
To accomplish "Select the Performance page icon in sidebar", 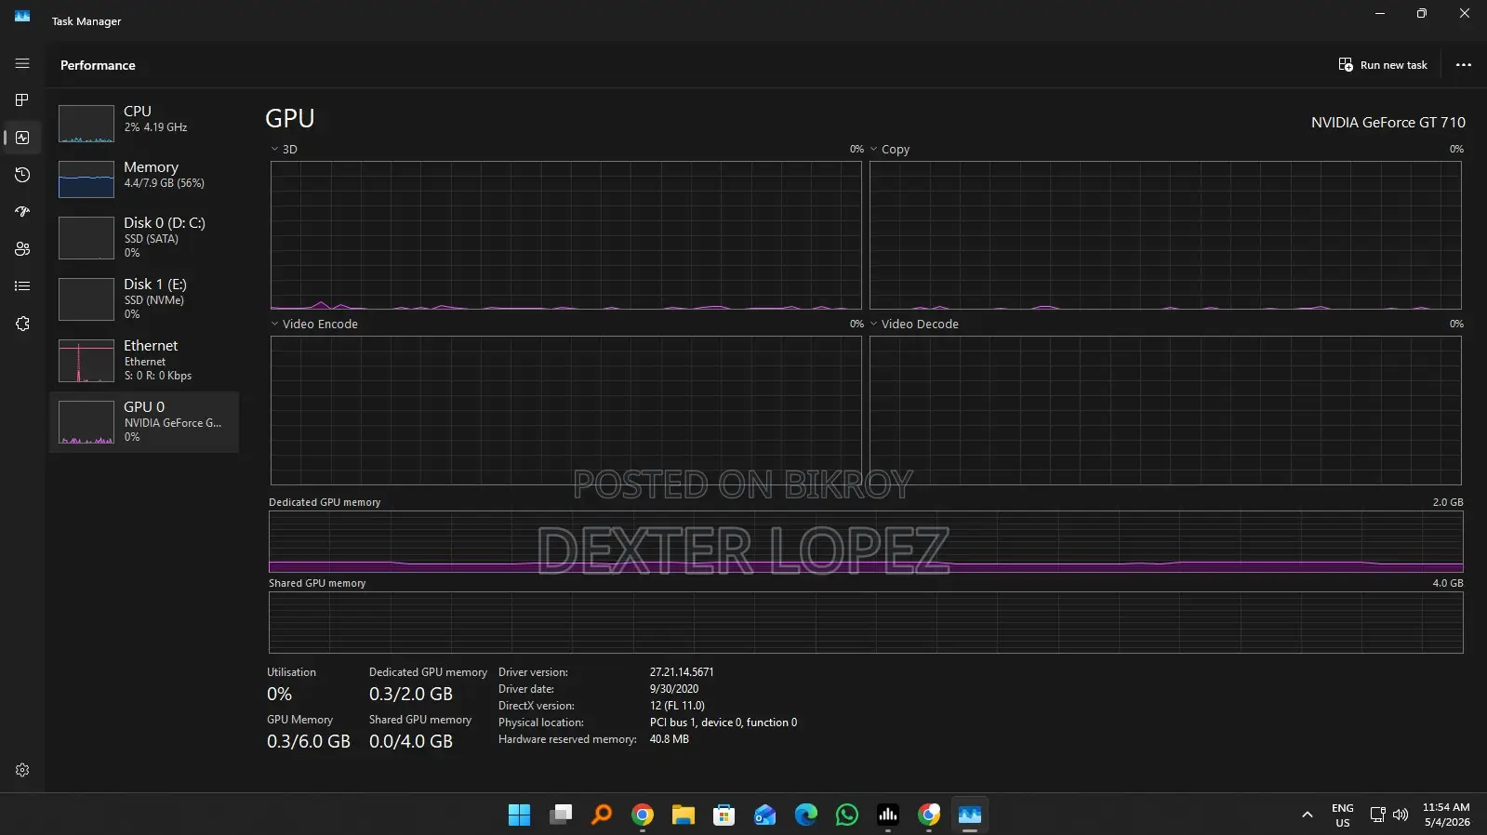I will point(22,138).
